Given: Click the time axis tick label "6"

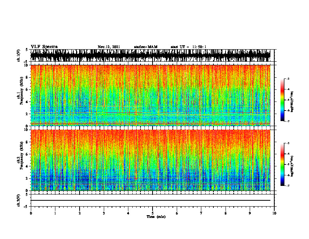Looking at the screenshot, I should (177, 213).
